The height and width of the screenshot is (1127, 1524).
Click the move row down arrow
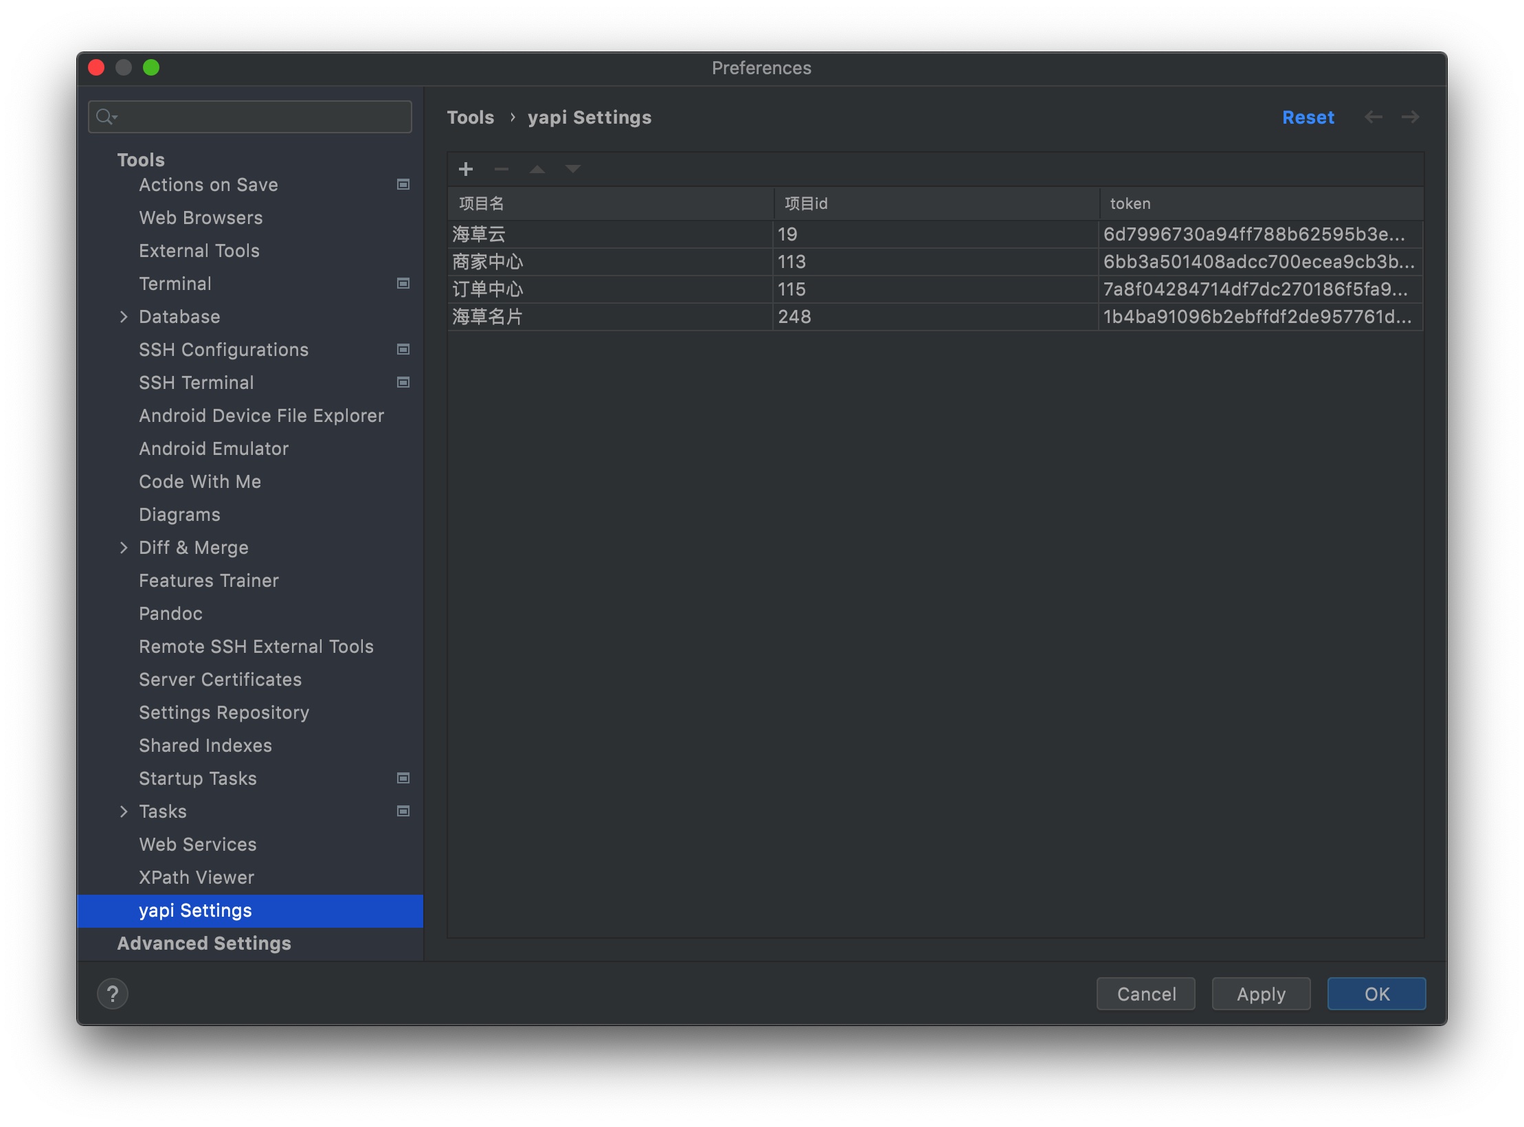[x=572, y=169]
